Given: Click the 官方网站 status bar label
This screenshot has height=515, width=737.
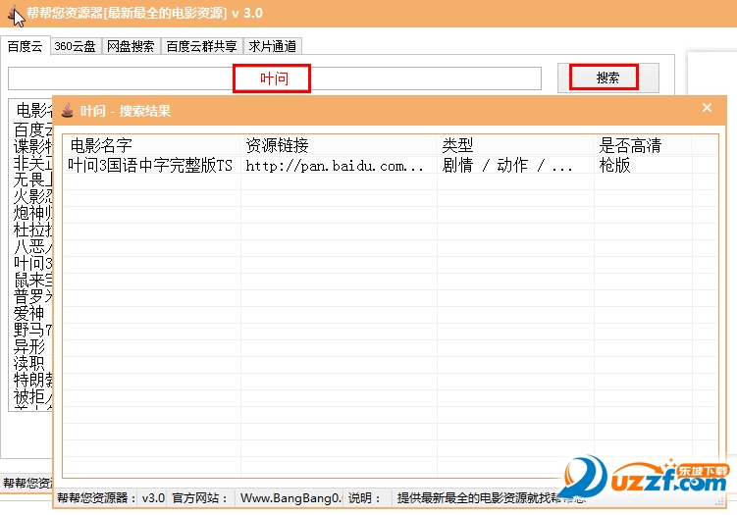Looking at the screenshot, I should pyautogui.click(x=200, y=498).
